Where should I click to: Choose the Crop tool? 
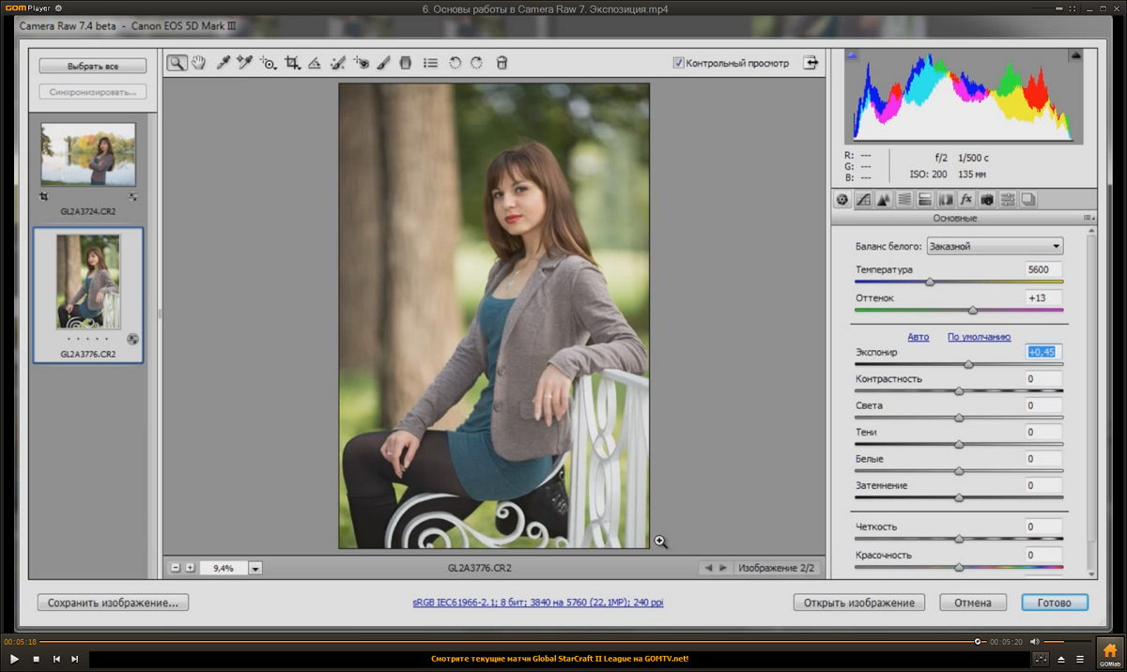coord(292,63)
